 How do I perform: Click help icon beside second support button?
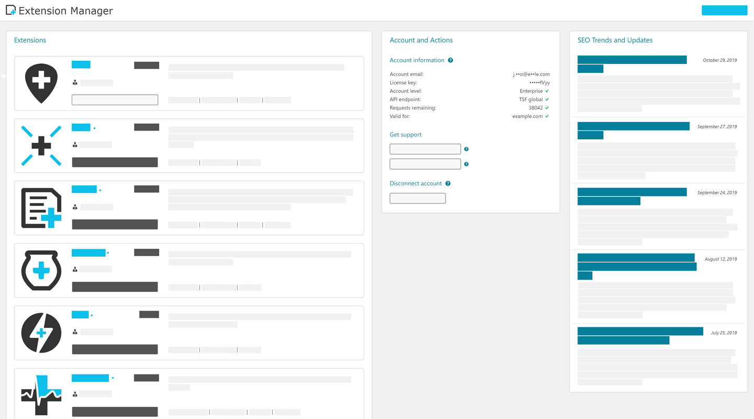coord(466,164)
